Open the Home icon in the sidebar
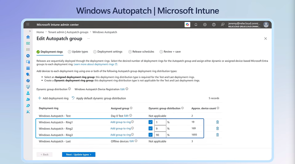295x164 pixels. (28, 37)
